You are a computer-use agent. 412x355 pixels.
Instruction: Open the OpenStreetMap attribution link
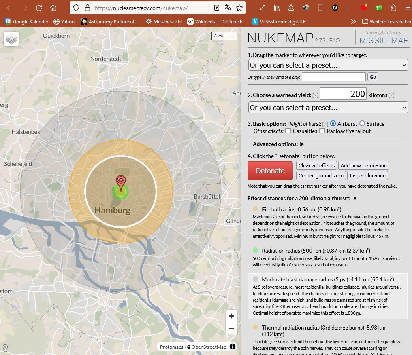(209, 347)
